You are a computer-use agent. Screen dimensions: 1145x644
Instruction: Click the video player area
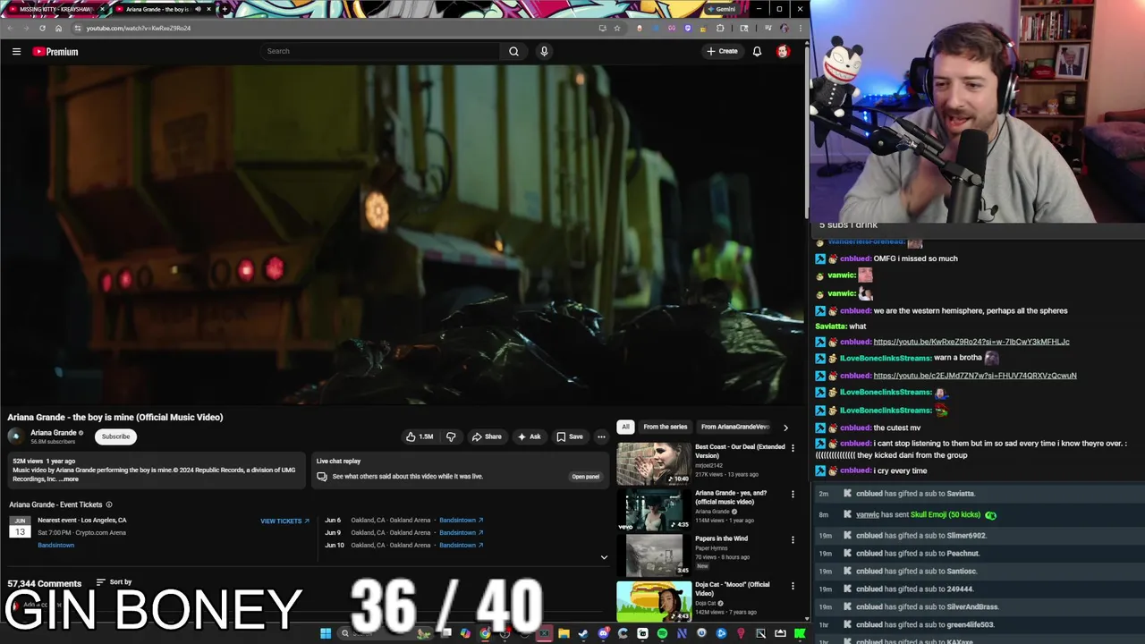click(403, 234)
